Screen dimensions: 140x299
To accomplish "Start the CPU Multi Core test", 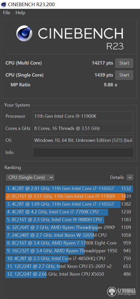I will point(124,63).
